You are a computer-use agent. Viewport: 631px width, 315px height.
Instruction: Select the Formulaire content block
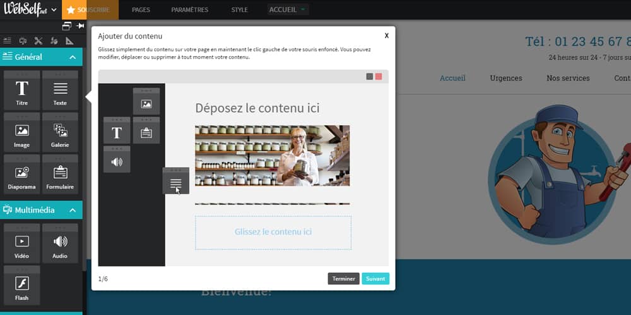pos(60,175)
